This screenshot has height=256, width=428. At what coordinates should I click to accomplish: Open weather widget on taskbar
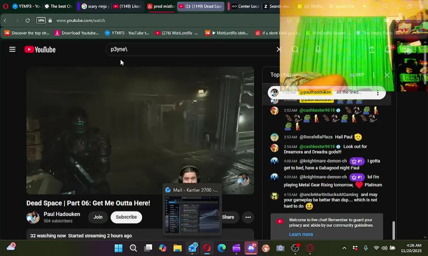click(11, 247)
